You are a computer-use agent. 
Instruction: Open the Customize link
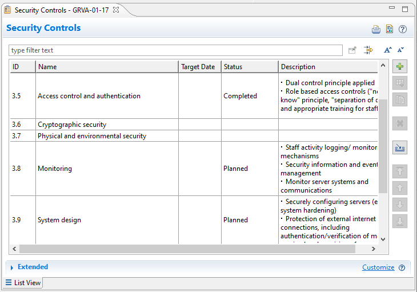[378, 267]
